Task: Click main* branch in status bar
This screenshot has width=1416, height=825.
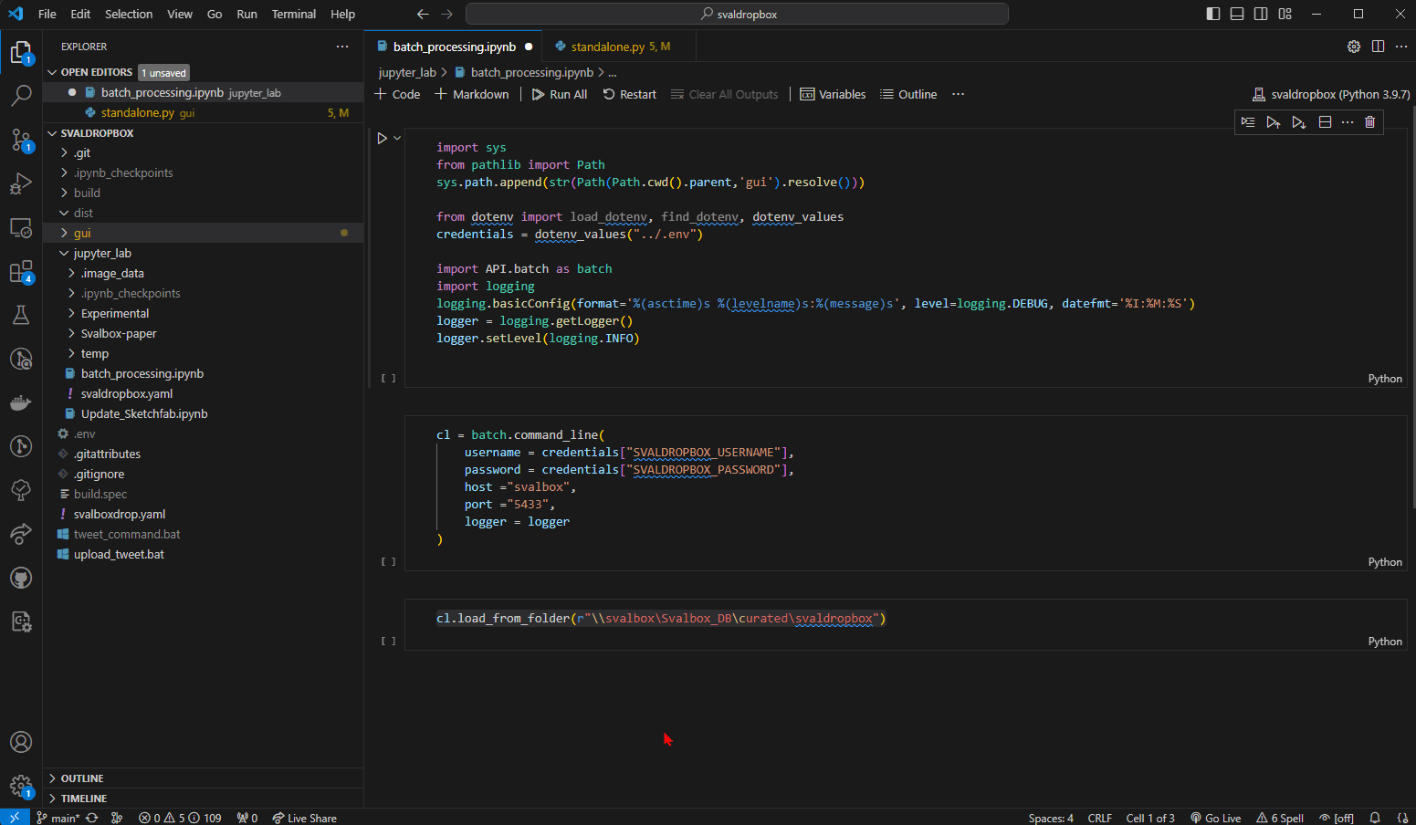Action: [58, 818]
